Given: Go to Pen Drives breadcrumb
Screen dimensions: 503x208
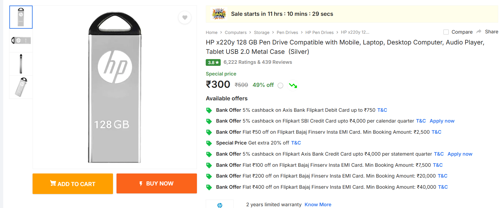Looking at the screenshot, I should [287, 32].
